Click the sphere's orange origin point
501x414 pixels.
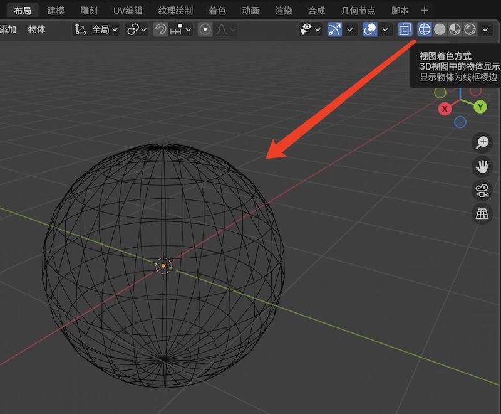[x=163, y=266]
